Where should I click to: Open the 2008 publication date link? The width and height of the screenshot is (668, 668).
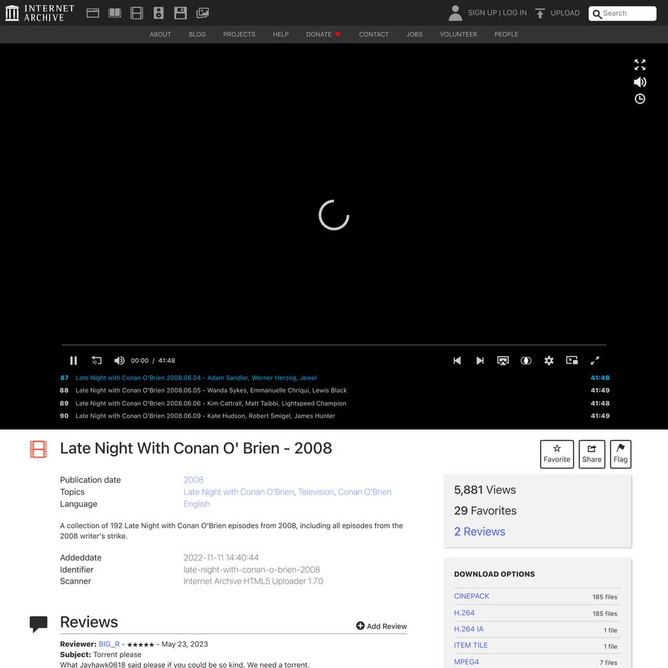coord(194,480)
